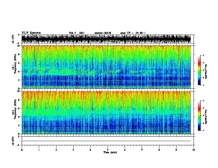Click the ch.1 spectrogram plot area
Image resolution: width=218 pixels, height=168 pixels.
tap(106, 67)
